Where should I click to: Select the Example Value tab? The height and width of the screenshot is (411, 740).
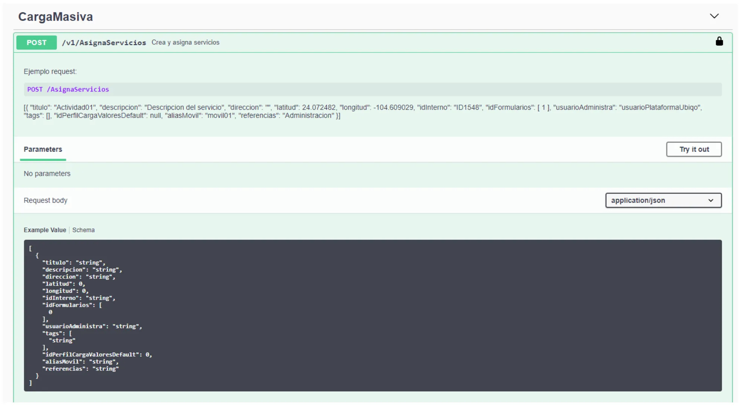(x=45, y=230)
